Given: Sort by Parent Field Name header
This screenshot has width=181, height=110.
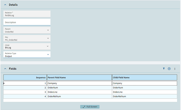Looking at the screenshot, I should pyautogui.click(x=79, y=77).
